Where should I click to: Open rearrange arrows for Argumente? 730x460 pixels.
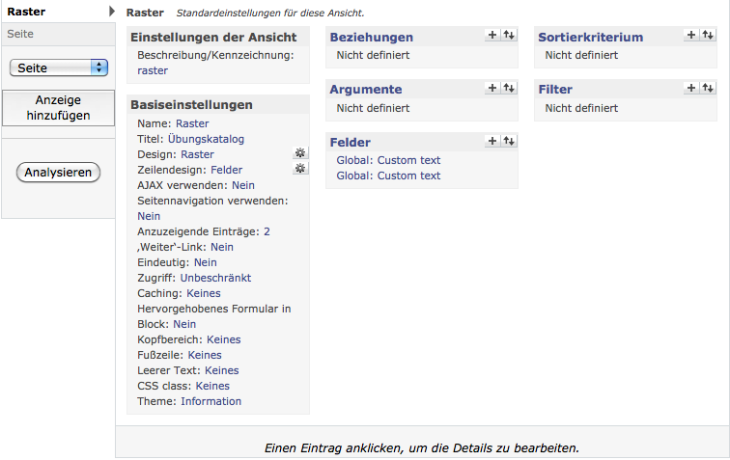click(x=509, y=88)
